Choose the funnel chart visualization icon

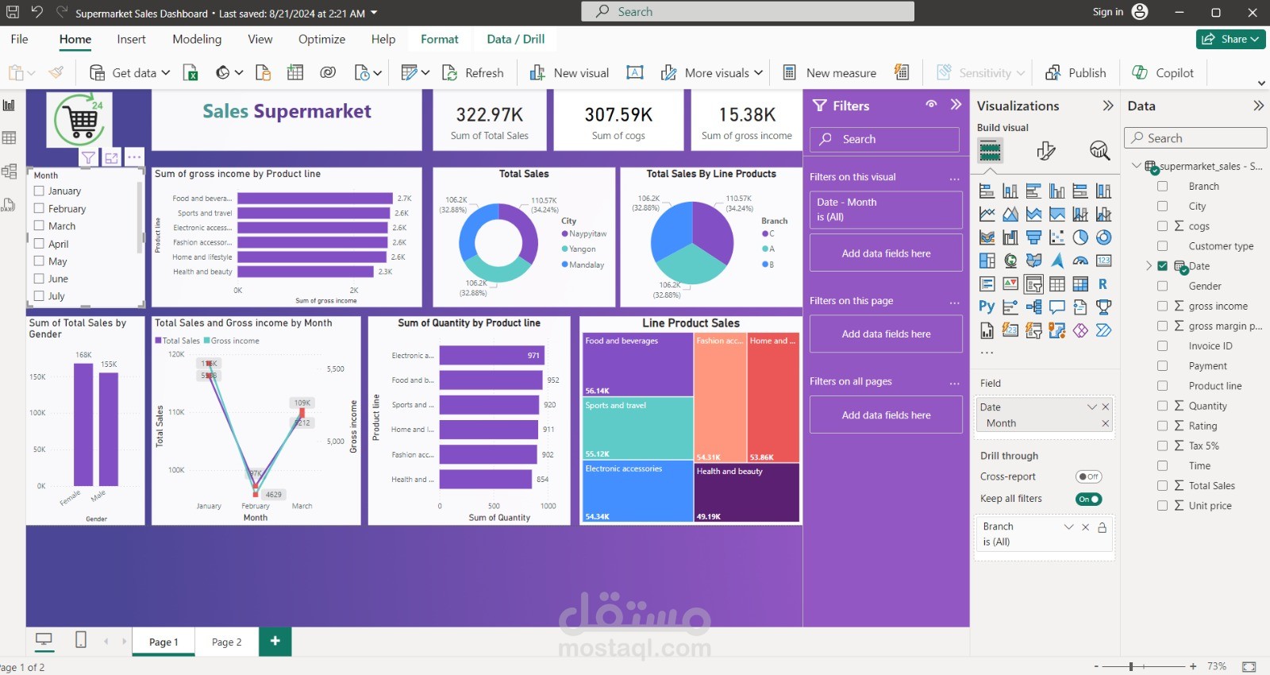(1033, 237)
